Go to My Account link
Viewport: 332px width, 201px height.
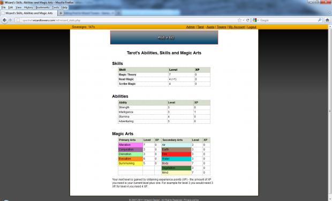pos(237,27)
